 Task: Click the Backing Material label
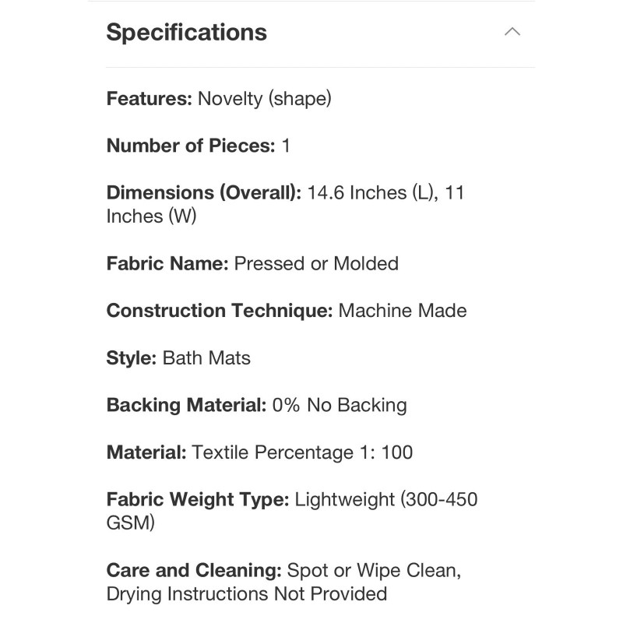click(186, 405)
